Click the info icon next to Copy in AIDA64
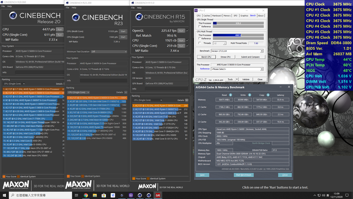 [268, 95]
